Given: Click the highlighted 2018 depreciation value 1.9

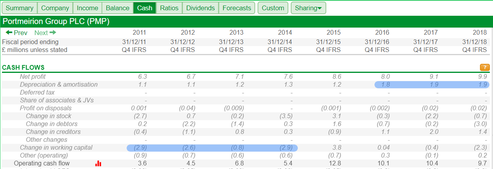Looking at the screenshot, I should point(482,84).
